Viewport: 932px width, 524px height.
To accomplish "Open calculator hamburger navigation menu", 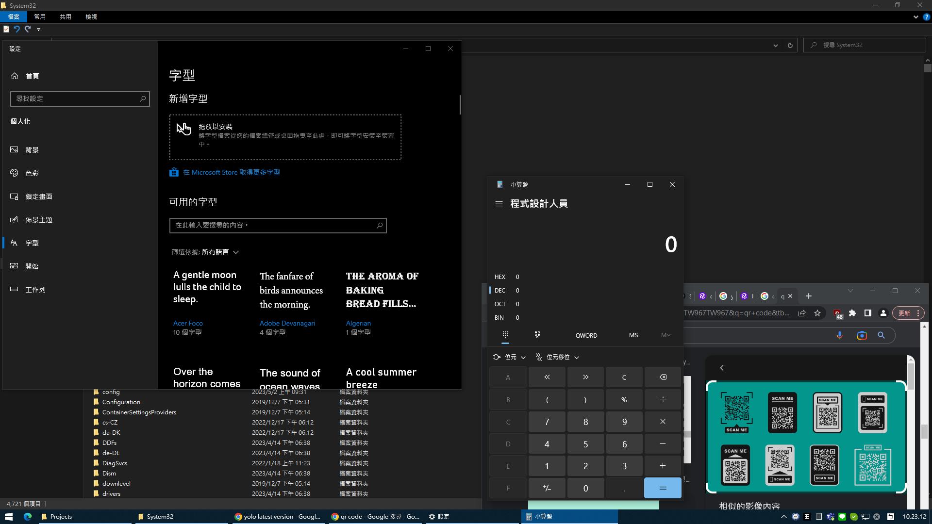I will pyautogui.click(x=499, y=204).
